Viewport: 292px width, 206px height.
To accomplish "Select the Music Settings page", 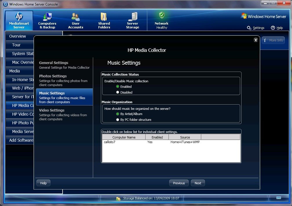I will (64, 97).
